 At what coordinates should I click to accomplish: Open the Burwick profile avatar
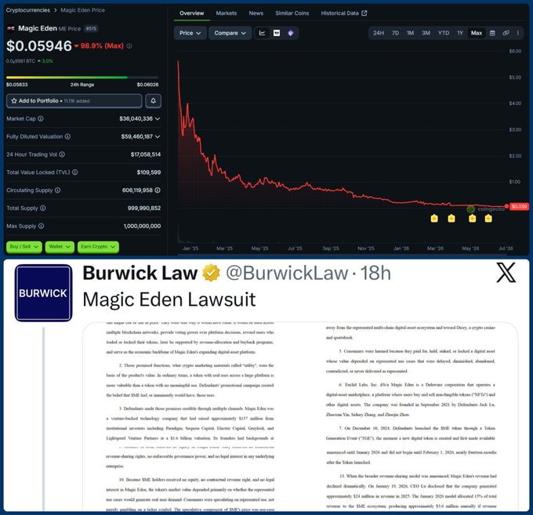(44, 293)
